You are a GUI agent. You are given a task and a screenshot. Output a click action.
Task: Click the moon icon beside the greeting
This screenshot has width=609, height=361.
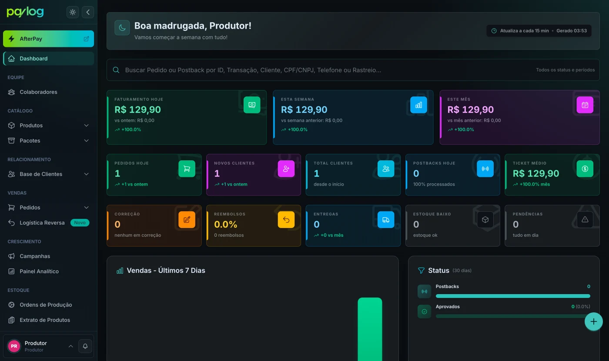pyautogui.click(x=122, y=28)
